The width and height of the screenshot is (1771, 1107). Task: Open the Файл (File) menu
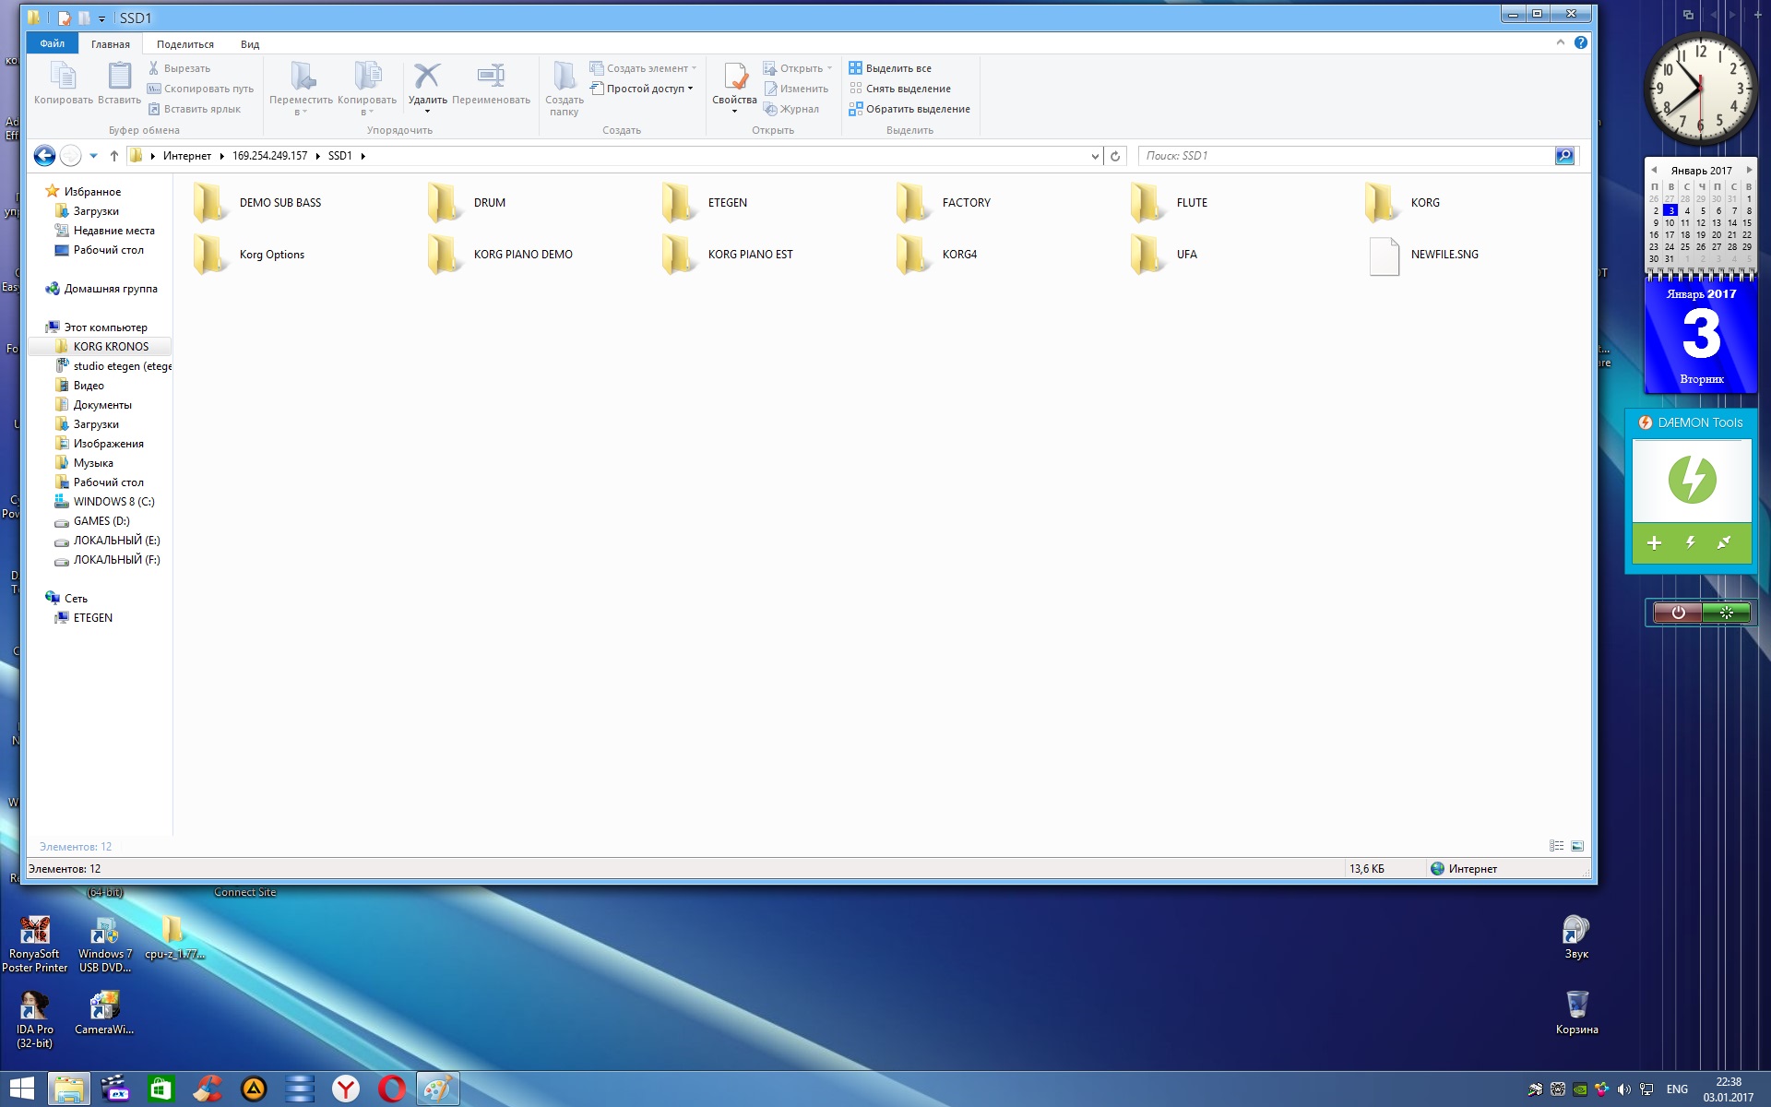[x=52, y=43]
